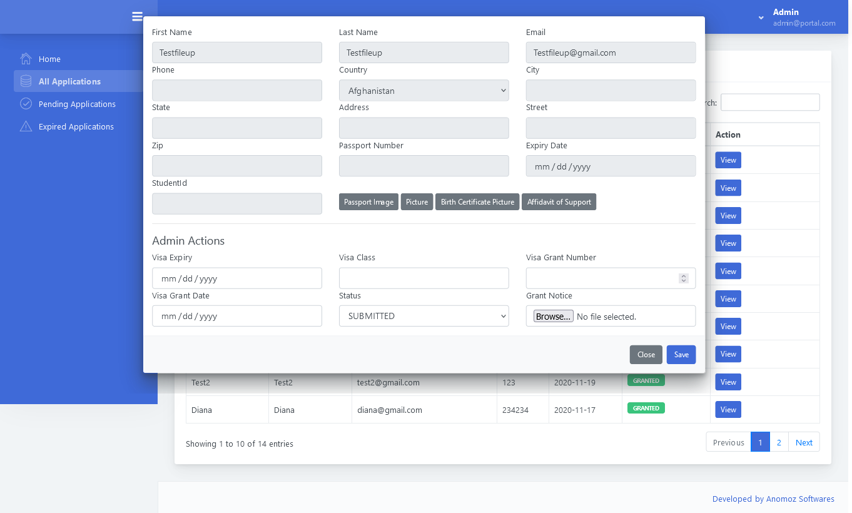Image resolution: width=852 pixels, height=513 pixels.
Task: Click the Visa Expiry date field
Action: 236,278
